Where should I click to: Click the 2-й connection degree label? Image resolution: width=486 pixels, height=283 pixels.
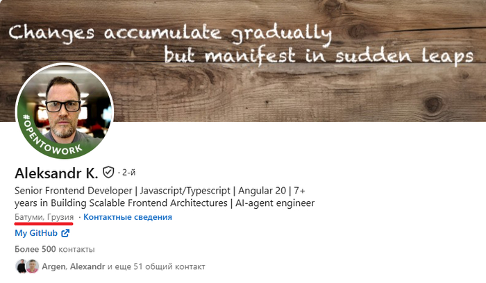(128, 173)
